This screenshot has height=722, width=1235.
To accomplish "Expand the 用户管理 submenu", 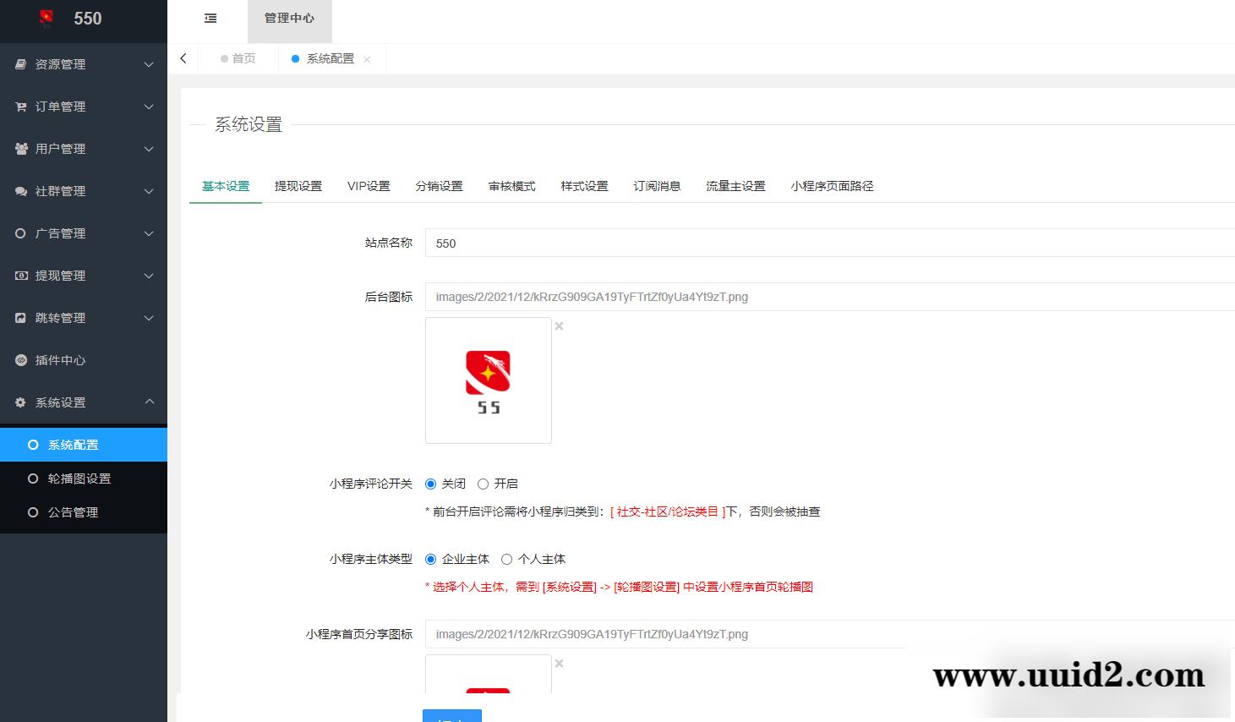I will click(x=150, y=148).
